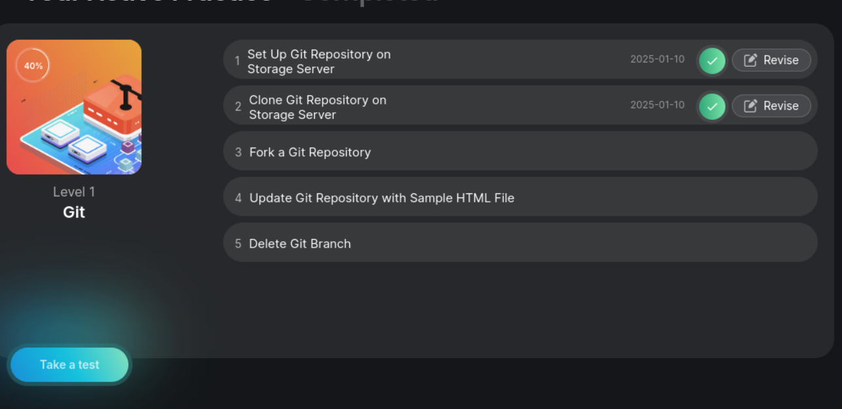
Task: Click number 5 beside Delete Git Branch
Action: coord(238,244)
